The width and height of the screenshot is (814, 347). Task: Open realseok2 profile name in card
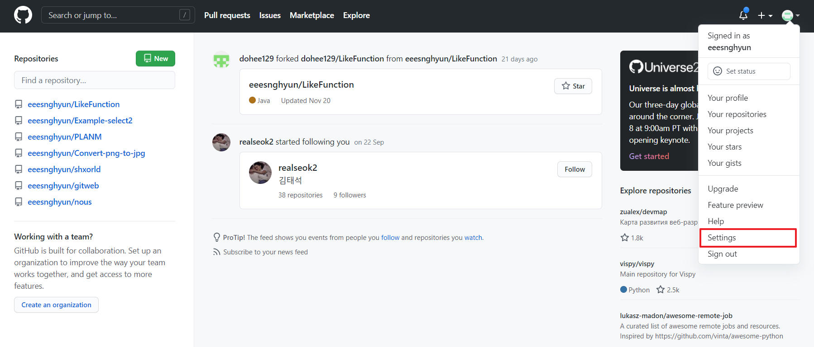point(298,168)
